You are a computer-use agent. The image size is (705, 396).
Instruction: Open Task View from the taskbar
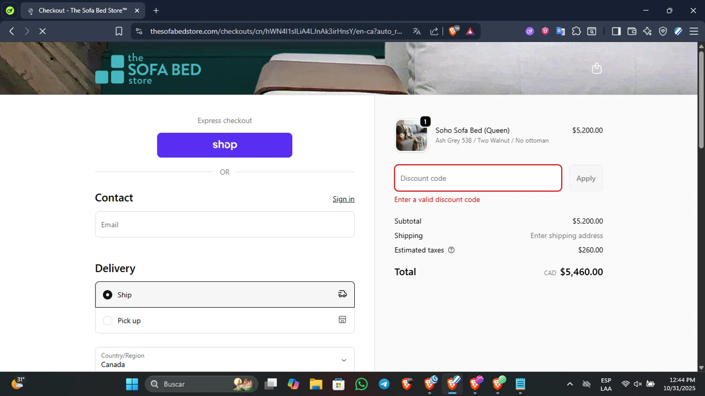pos(271,384)
